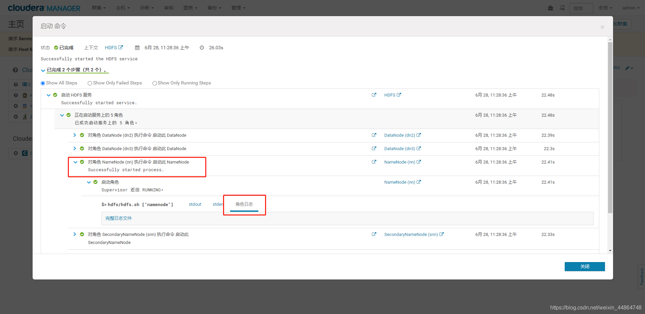Open the 备份 menu

(x=214, y=8)
